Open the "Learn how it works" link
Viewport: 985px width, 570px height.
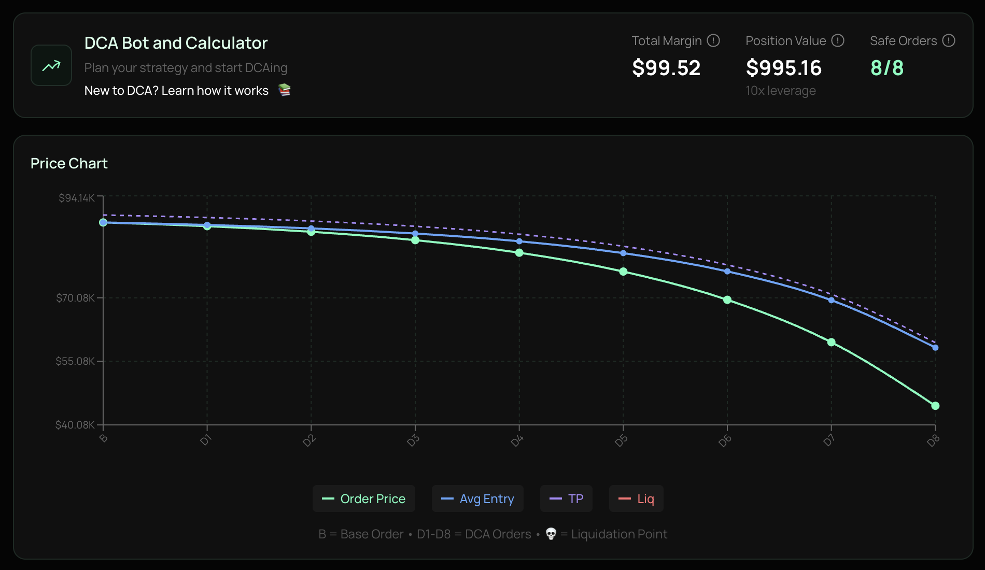click(215, 91)
